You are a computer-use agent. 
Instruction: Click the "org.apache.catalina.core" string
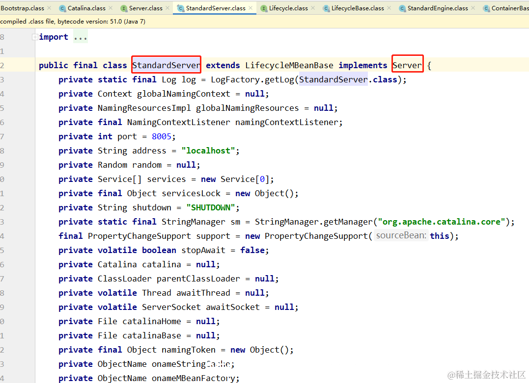441,222
